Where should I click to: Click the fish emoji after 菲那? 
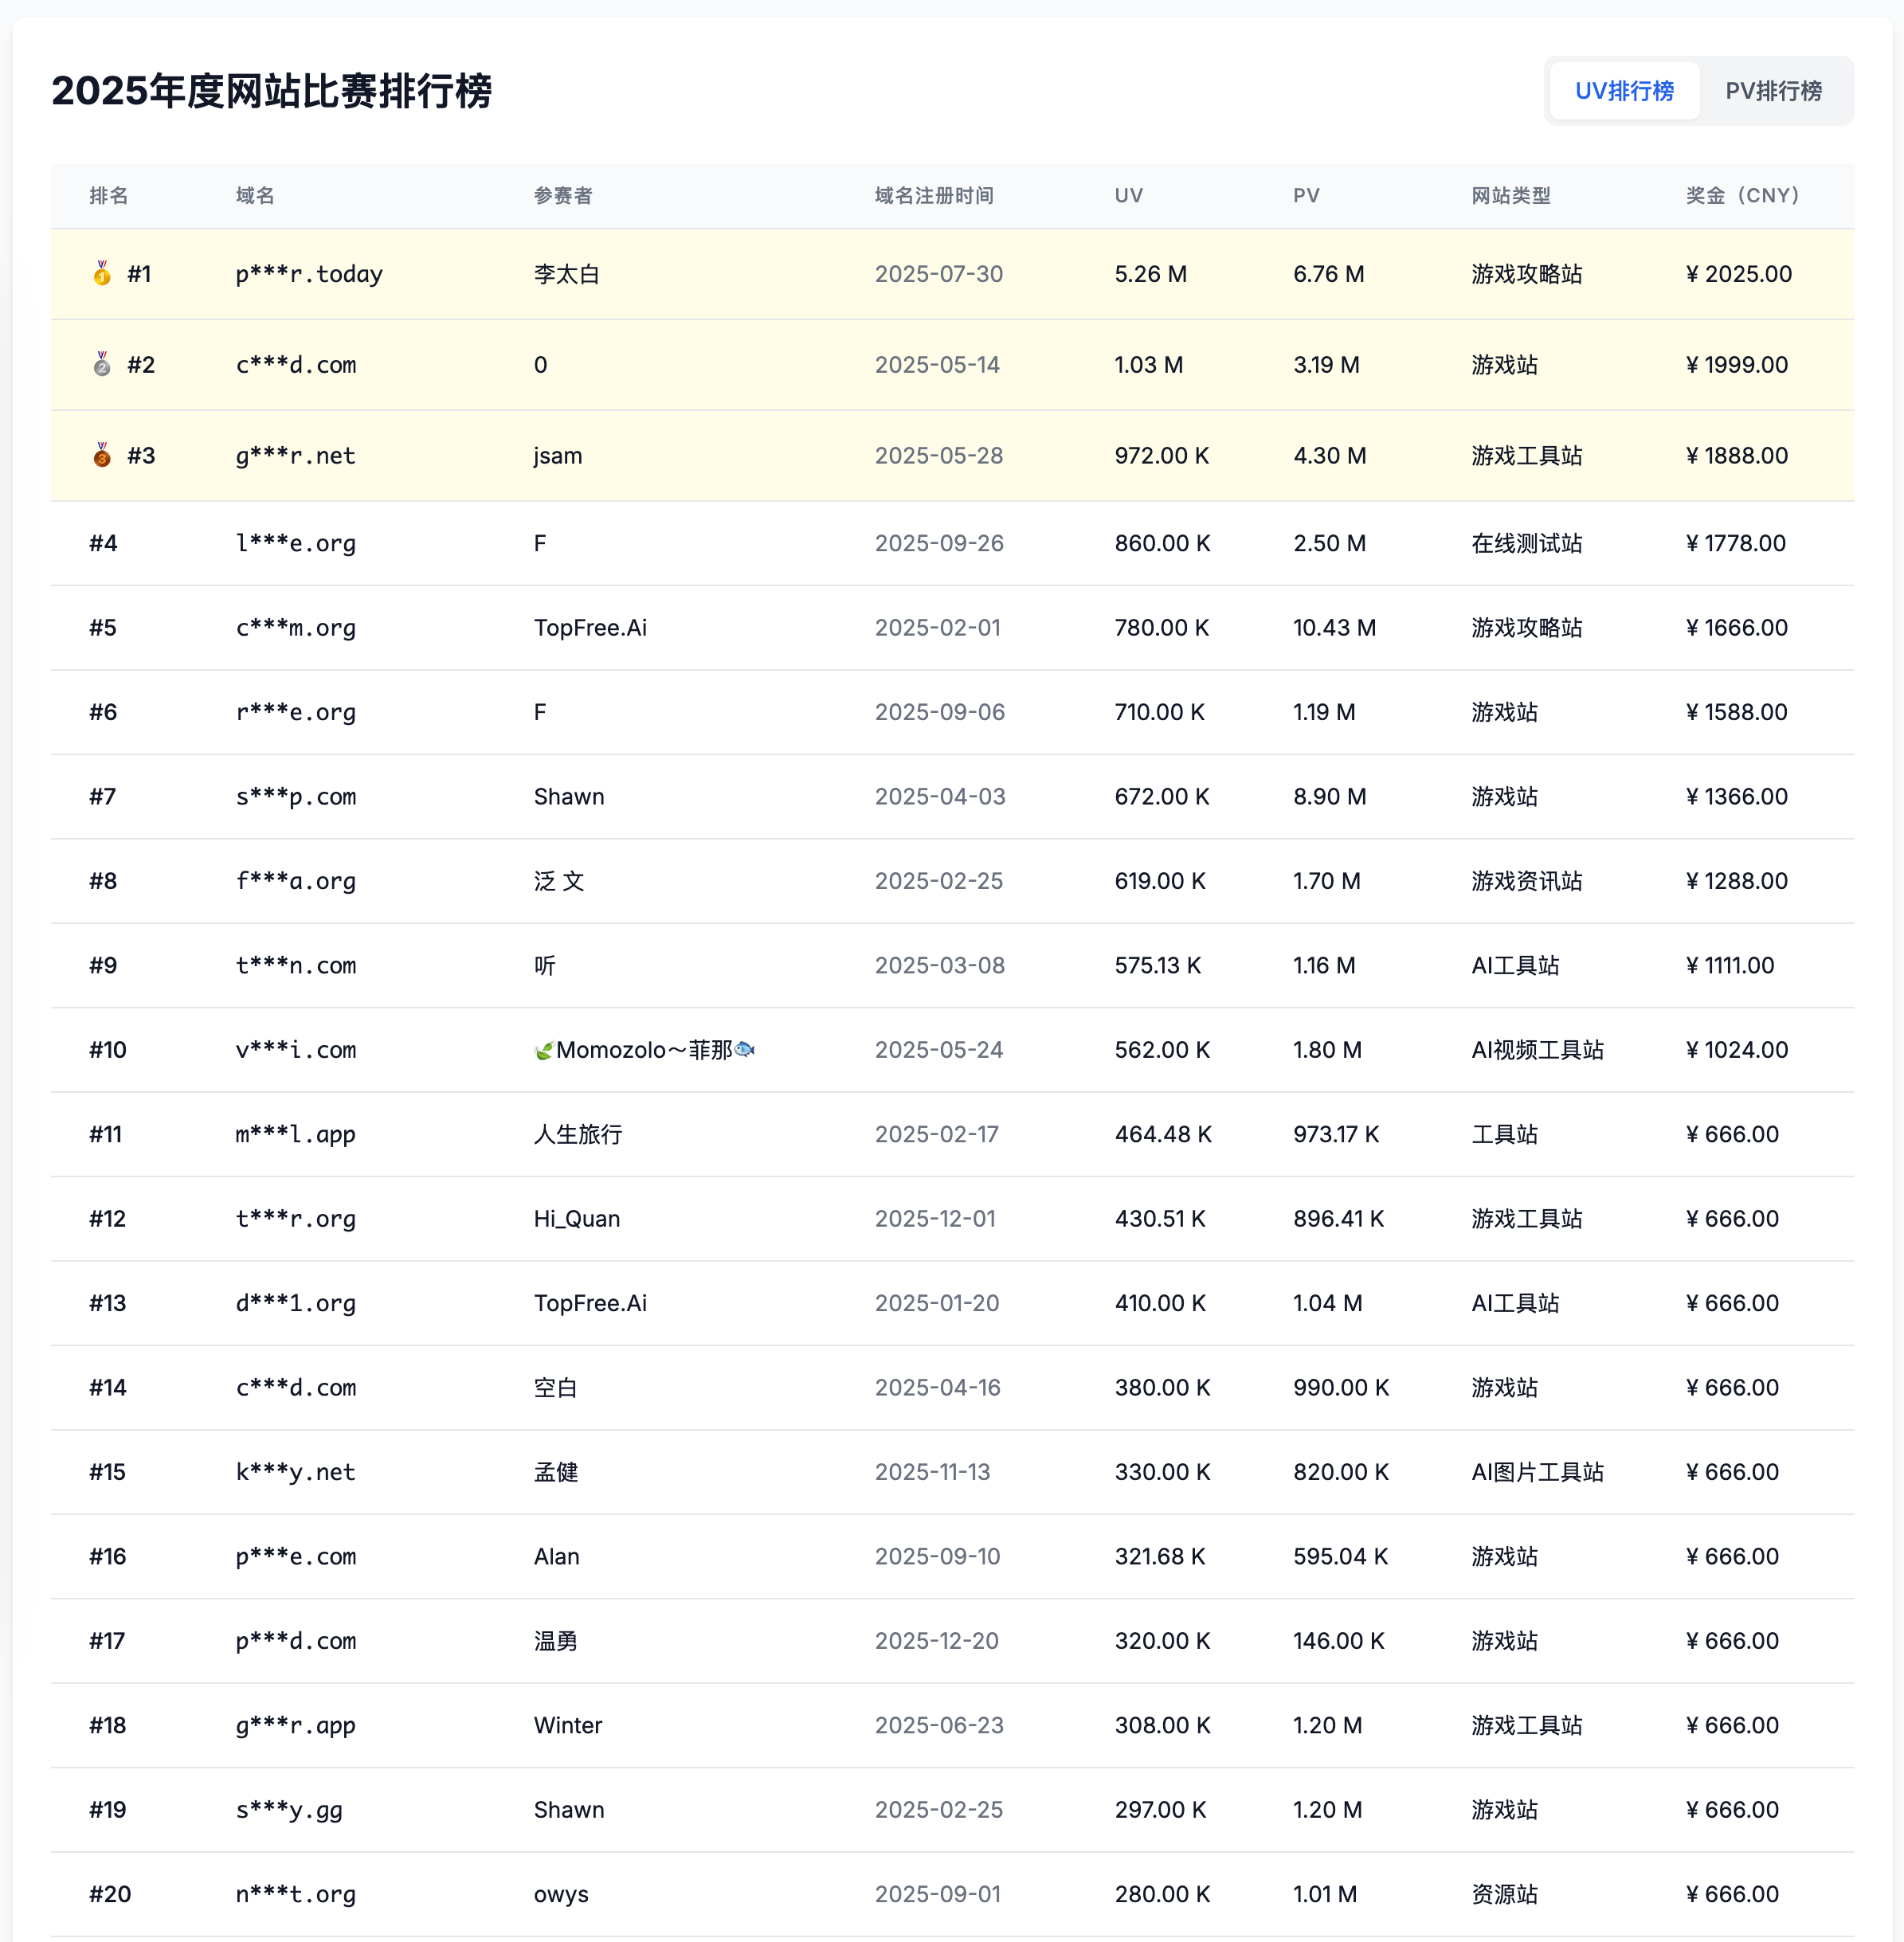pyautogui.click(x=745, y=1049)
